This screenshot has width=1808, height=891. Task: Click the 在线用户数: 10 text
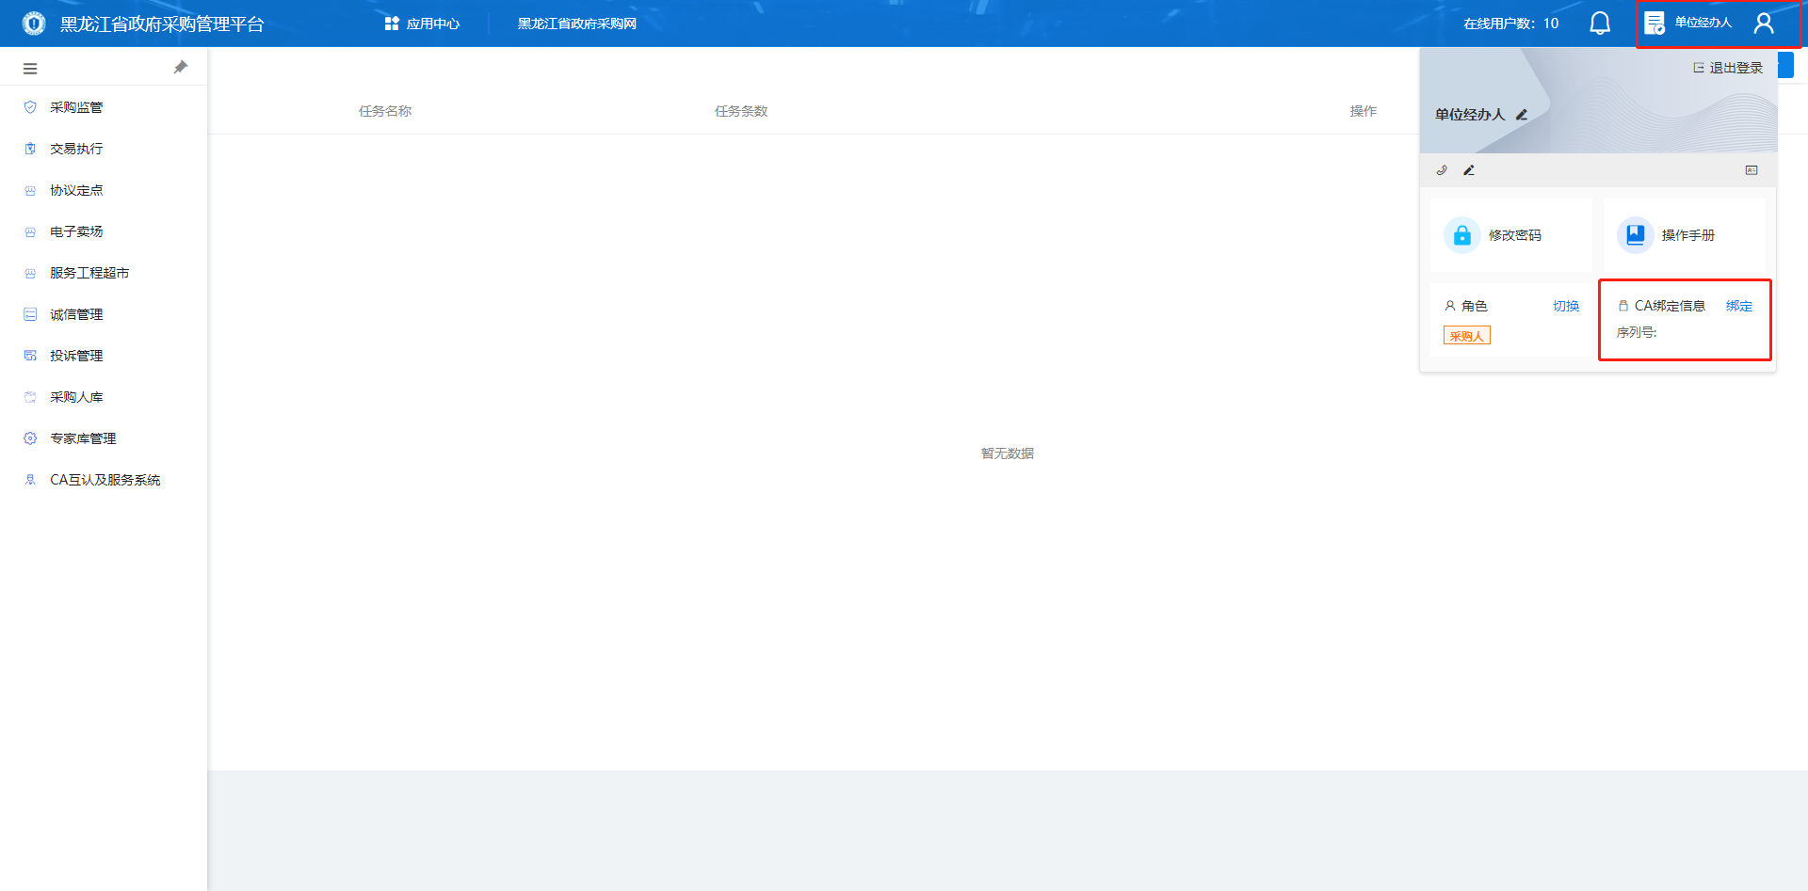[1511, 24]
